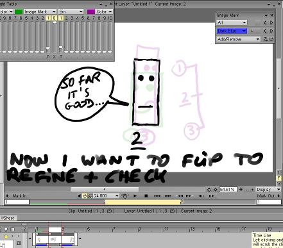283x248 pixels.
Task: Click the zoom percentage field showing 54.61%
Action: (x=228, y=190)
